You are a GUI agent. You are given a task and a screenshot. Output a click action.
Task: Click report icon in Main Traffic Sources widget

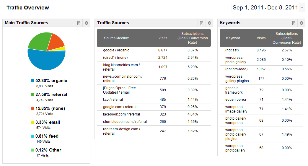pyautogui.click(x=79, y=23)
